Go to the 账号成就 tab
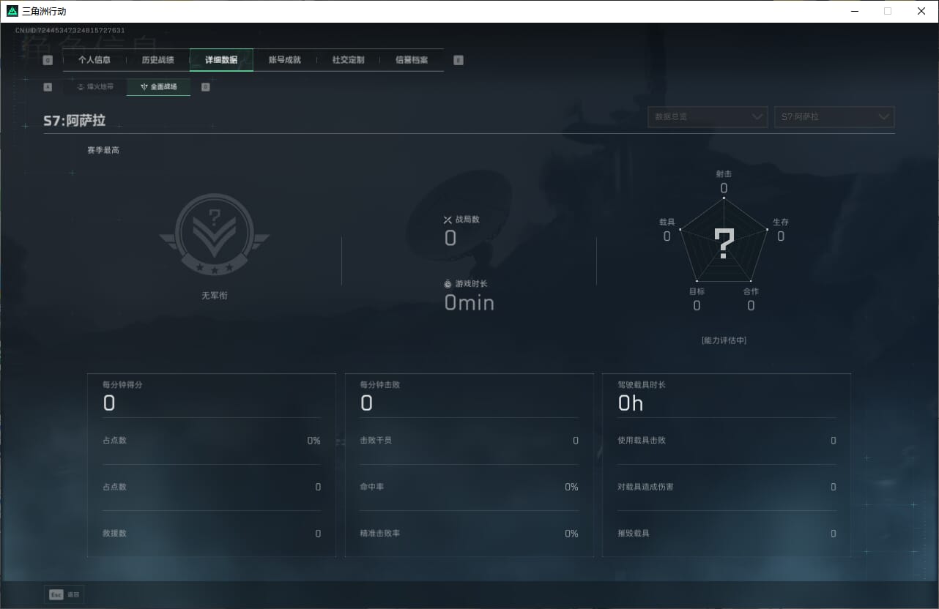 (x=285, y=60)
